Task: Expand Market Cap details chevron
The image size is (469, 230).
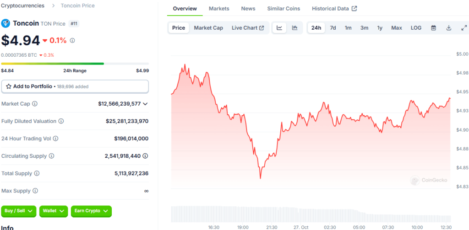Action: click(145, 104)
